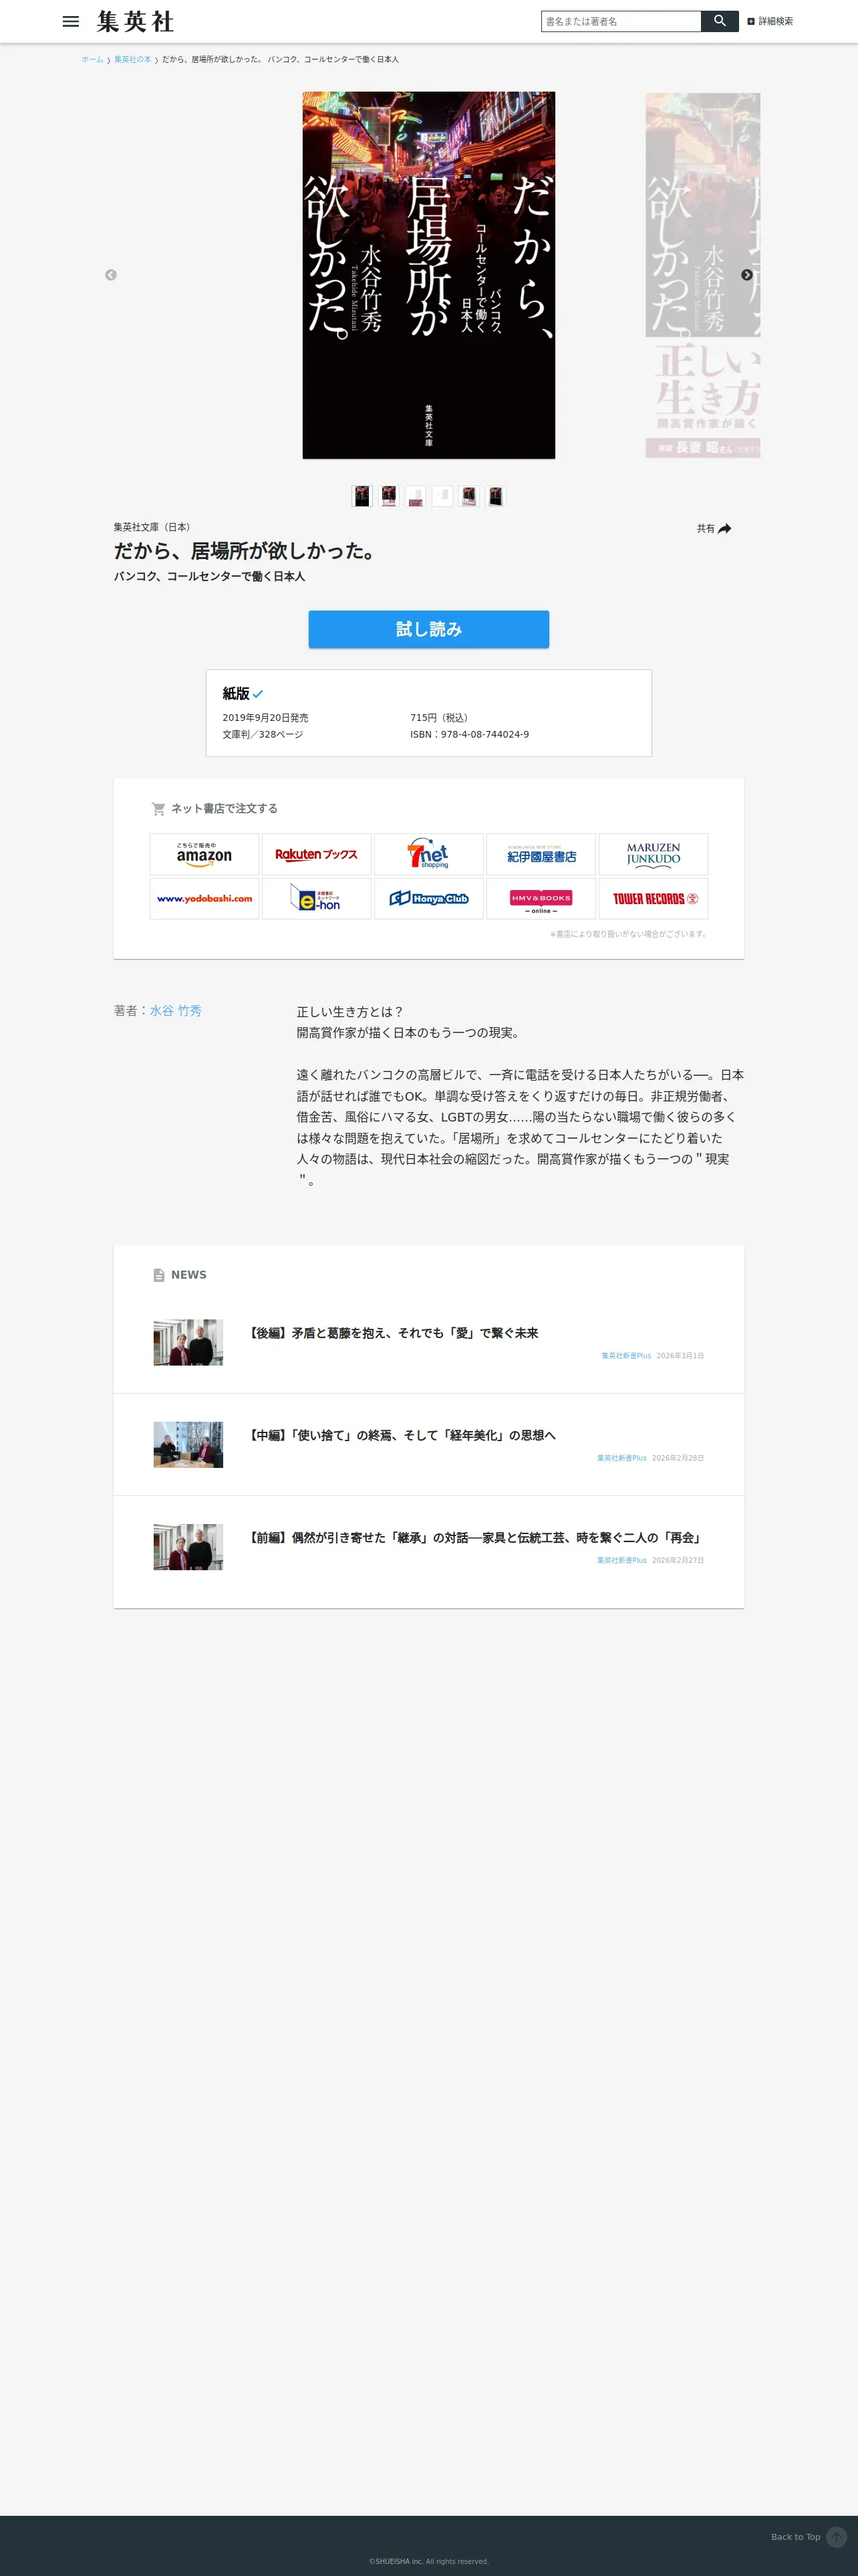Screen dimensions: 858x2576
Task: Open 【後編】 news article title
Action: point(394,1333)
